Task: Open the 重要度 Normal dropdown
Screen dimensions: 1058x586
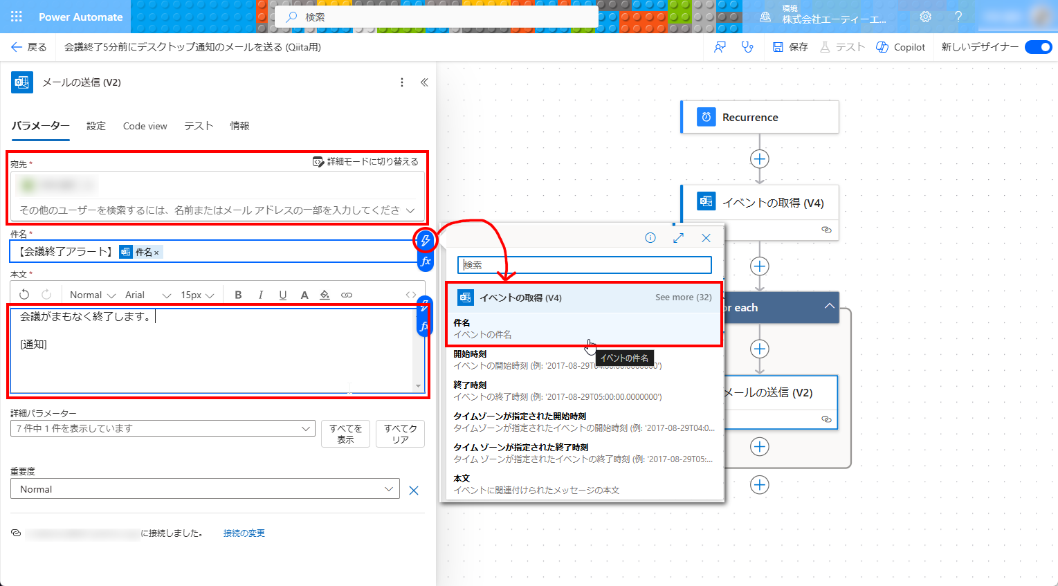Action: [205, 488]
